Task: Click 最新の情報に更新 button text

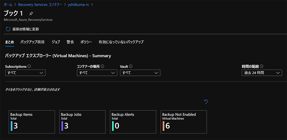Action: click(26, 29)
